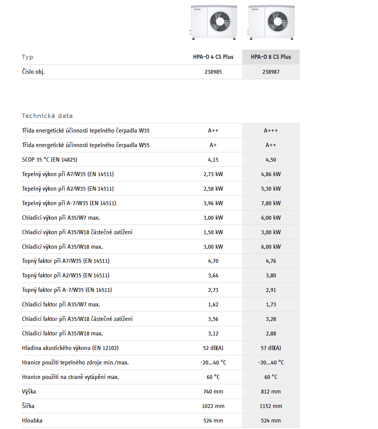Click the 7,80 kW heating output value

(x=271, y=203)
